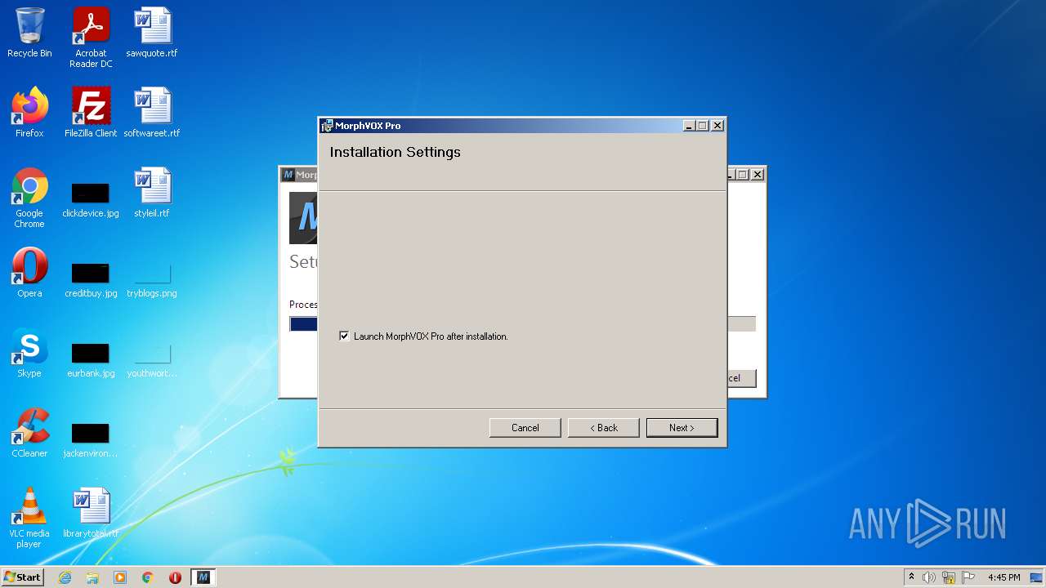Maximize the MorphVOX Pro installer window

(702, 126)
